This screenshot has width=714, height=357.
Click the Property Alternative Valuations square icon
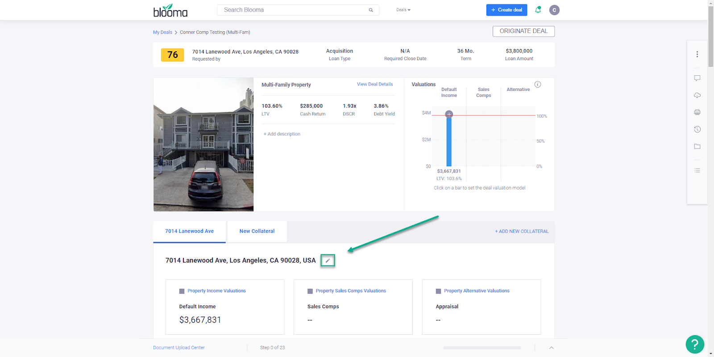point(438,291)
